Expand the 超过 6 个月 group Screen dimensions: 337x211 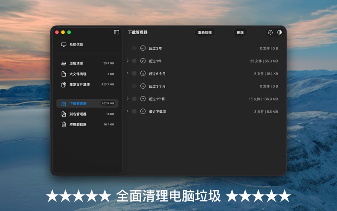pyautogui.click(x=128, y=73)
